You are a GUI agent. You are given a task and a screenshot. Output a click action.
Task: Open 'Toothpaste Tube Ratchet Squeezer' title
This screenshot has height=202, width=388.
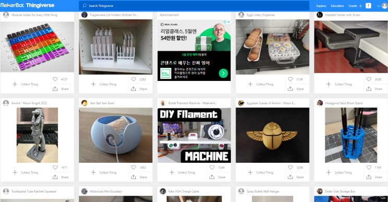pyautogui.click(x=34, y=192)
